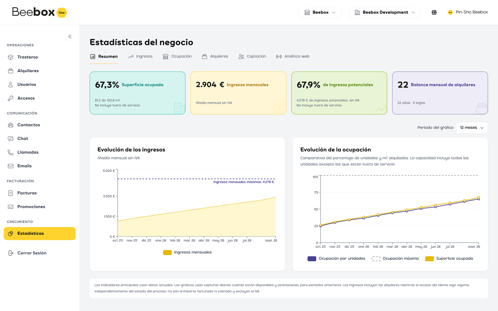This screenshot has width=498, height=311.
Task: Switch to the Analítica web tab
Action: (x=293, y=56)
